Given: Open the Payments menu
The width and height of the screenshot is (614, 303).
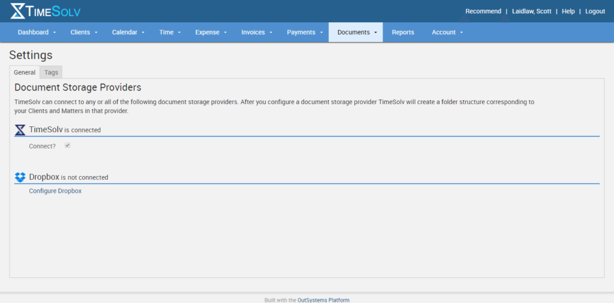Looking at the screenshot, I should tap(301, 32).
